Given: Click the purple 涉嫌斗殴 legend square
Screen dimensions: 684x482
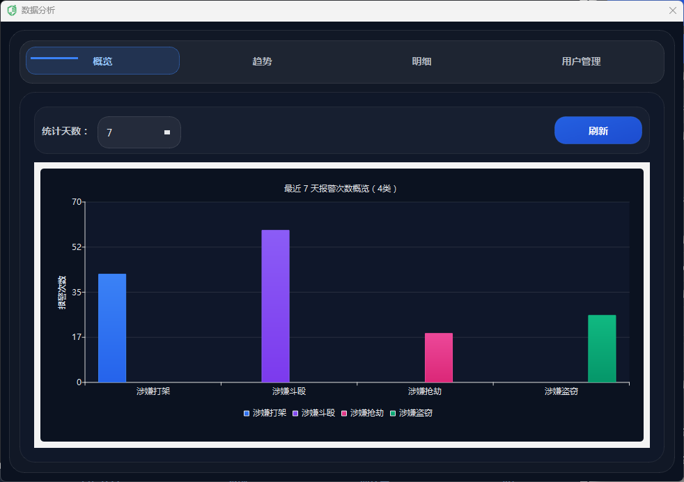Looking at the screenshot, I should click(x=295, y=413).
